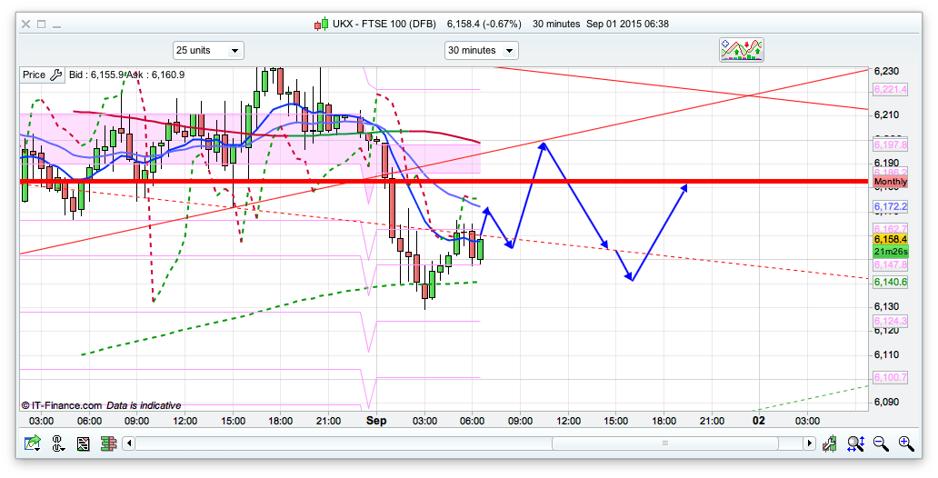The height and width of the screenshot is (478, 938).
Task: Zoom in using the plus magnifier
Action: click(905, 443)
